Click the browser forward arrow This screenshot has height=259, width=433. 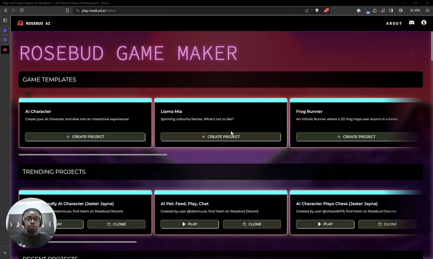[x=14, y=11]
